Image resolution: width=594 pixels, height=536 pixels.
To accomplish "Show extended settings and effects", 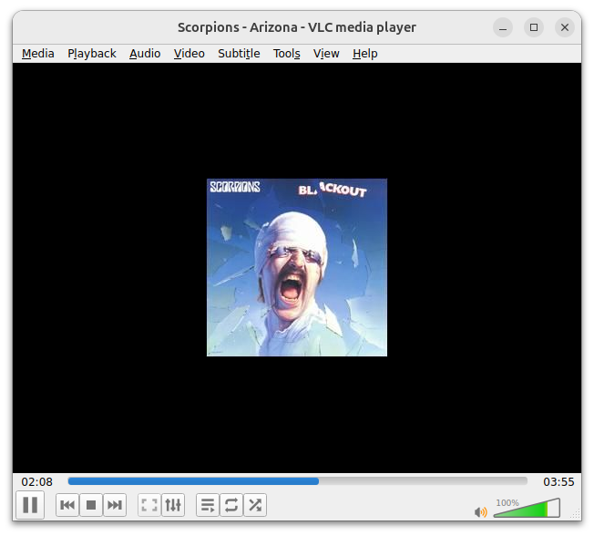I will [x=173, y=505].
